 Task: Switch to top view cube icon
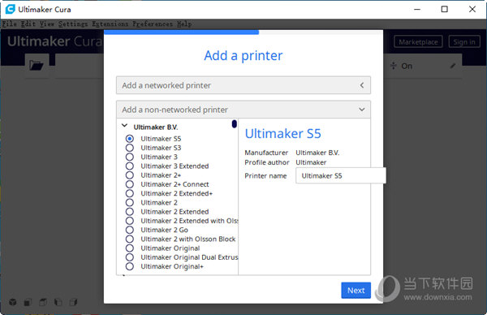tap(43, 302)
